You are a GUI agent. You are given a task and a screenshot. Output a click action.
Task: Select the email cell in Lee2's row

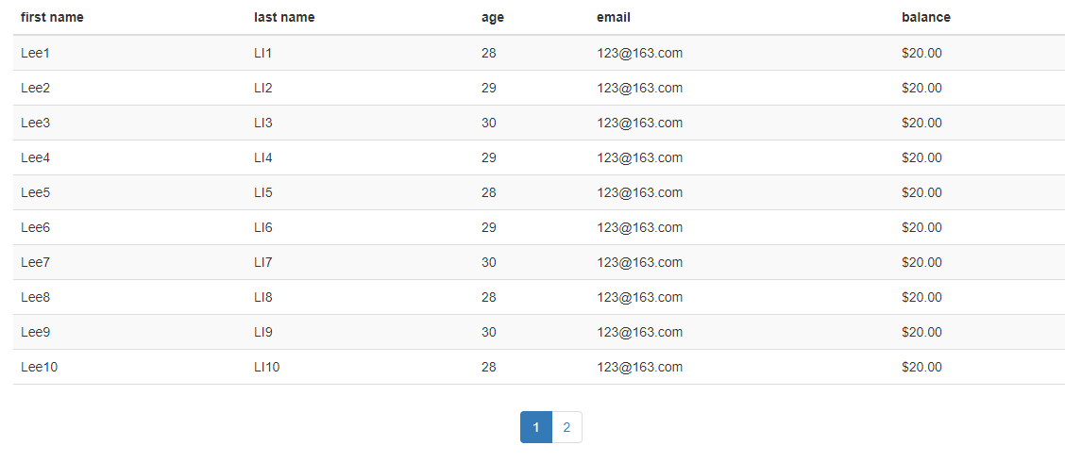click(639, 88)
